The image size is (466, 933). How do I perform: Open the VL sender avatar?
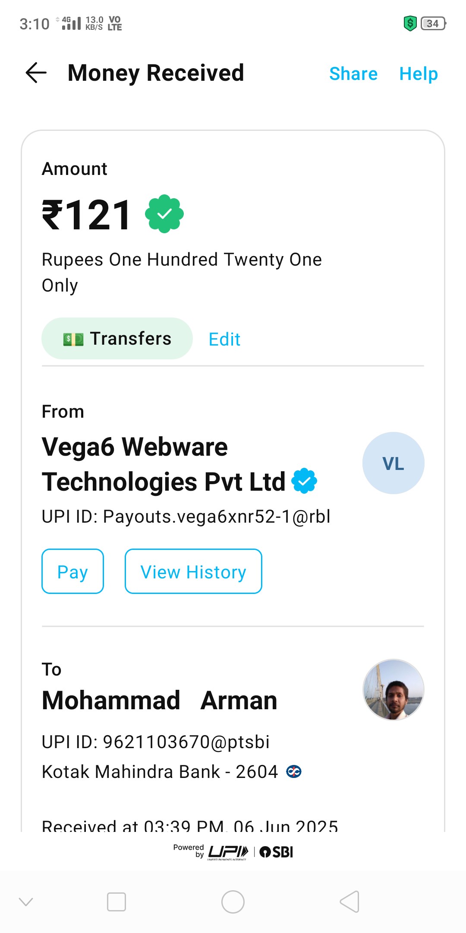pos(394,463)
